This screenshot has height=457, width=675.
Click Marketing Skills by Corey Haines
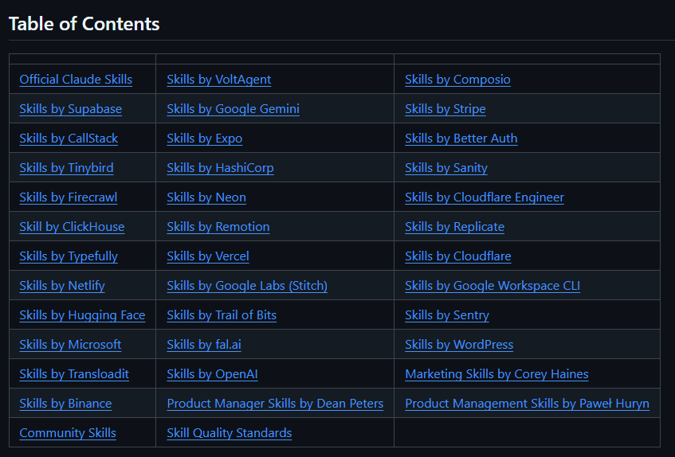pyautogui.click(x=496, y=374)
